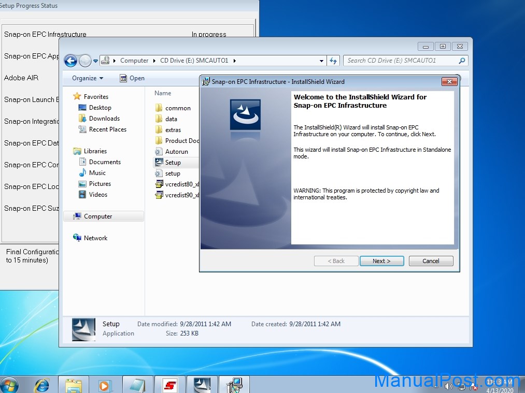
Task: Click the InstallShield title bar installer icon
Action: [x=206, y=82]
